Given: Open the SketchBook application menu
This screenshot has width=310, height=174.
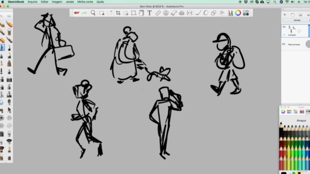Looking at the screenshot, I should click(16, 2).
